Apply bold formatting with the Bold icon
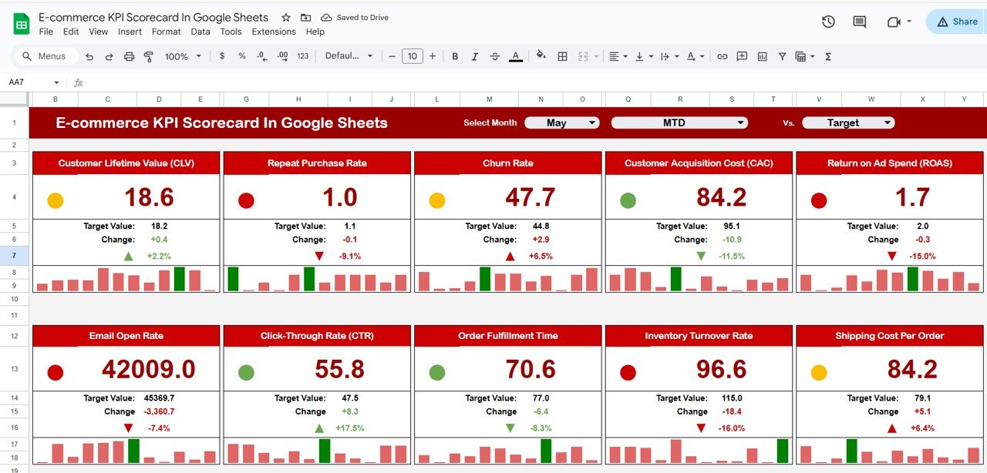 (x=455, y=55)
